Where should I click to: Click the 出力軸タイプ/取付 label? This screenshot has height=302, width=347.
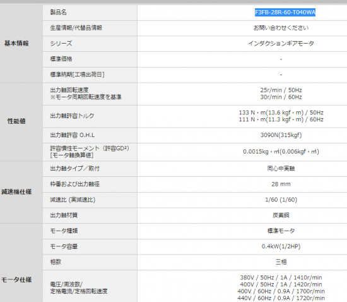click(x=75, y=169)
